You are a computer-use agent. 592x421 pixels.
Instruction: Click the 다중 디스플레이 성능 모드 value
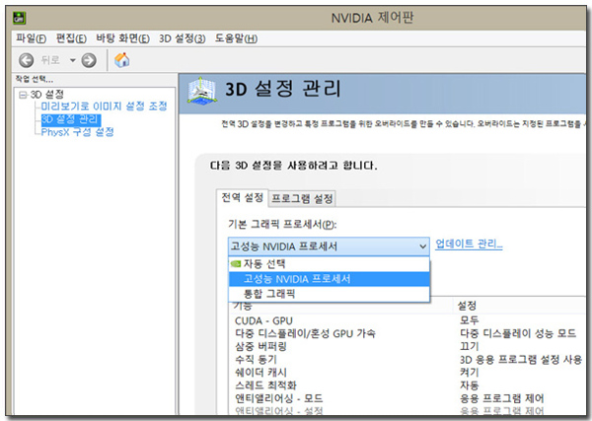518,333
